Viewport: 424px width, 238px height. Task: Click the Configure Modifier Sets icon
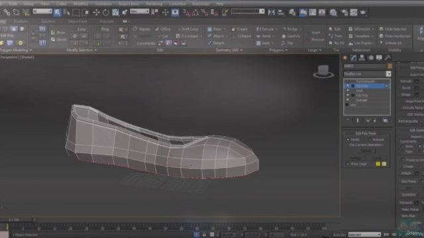pyautogui.click(x=386, y=120)
